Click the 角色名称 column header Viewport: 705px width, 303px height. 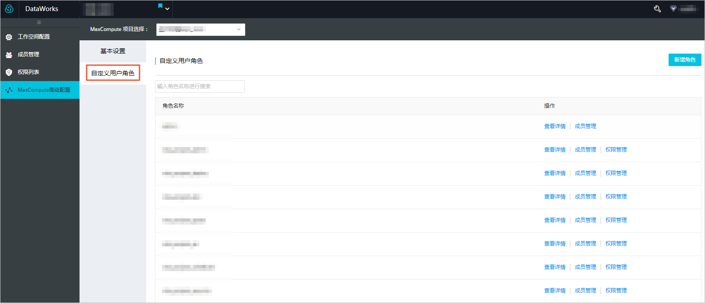point(173,106)
